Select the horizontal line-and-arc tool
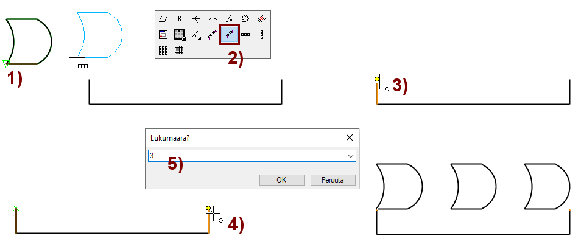 pyautogui.click(x=196, y=19)
